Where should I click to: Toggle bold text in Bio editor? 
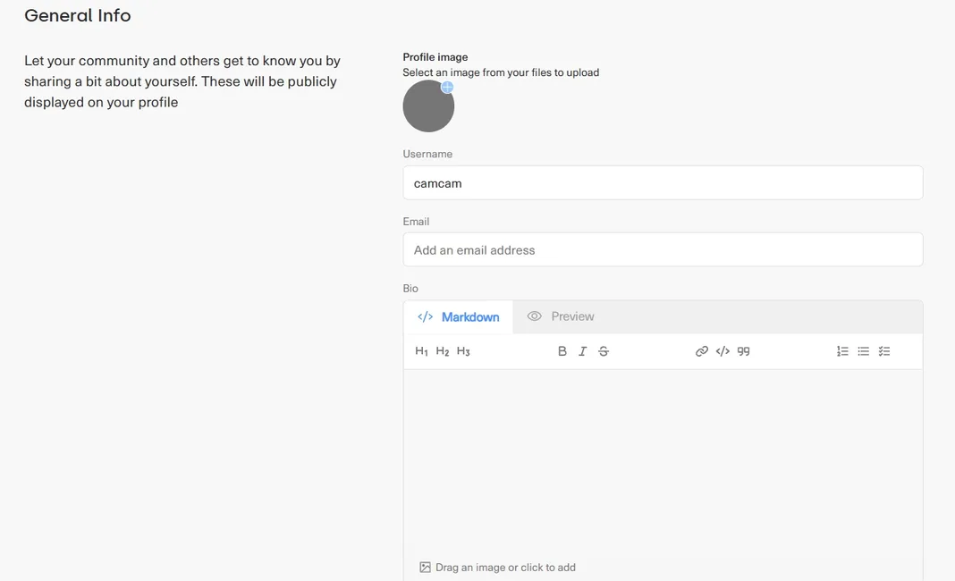point(562,351)
